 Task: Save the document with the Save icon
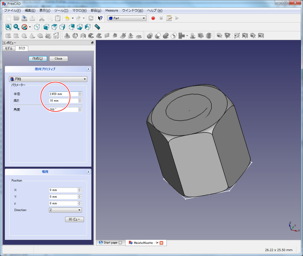pyautogui.click(x=24, y=18)
